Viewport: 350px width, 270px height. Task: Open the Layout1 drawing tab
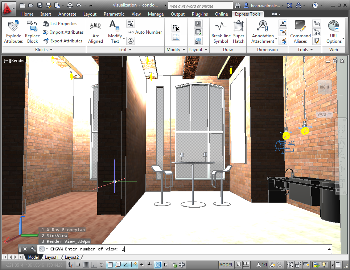click(x=52, y=257)
